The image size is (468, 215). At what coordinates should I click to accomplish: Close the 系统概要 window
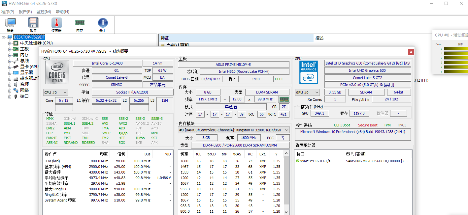[x=411, y=52]
